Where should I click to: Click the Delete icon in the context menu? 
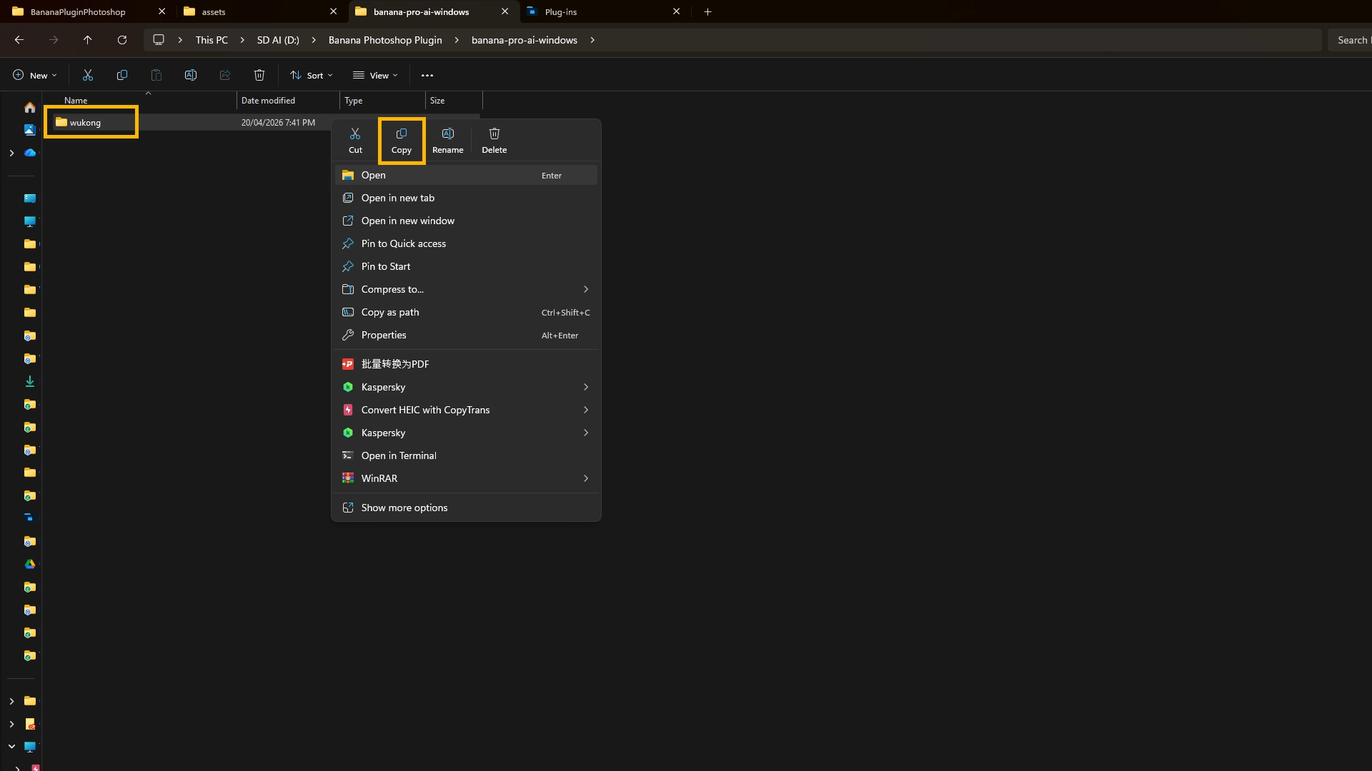[494, 140]
